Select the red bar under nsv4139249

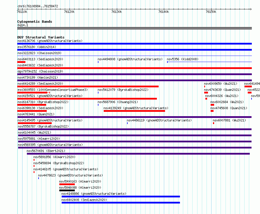point(134,111)
